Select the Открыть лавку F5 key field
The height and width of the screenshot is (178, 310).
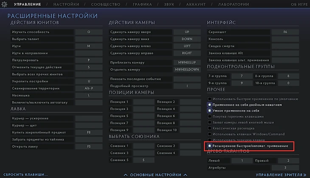[x=89, y=147]
